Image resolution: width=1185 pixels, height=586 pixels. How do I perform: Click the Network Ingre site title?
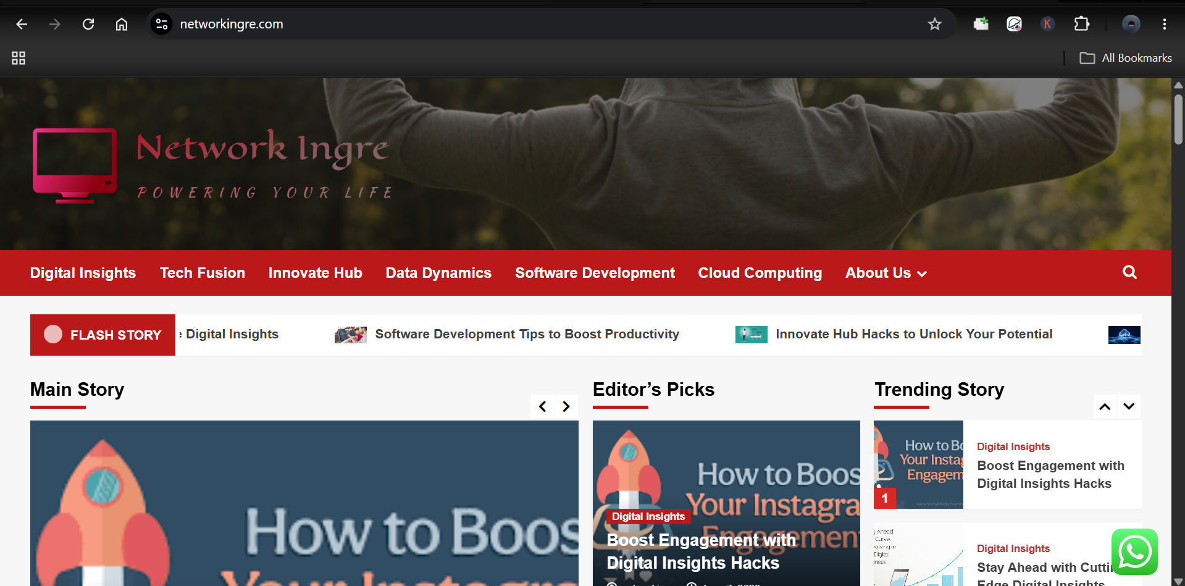[x=262, y=148]
